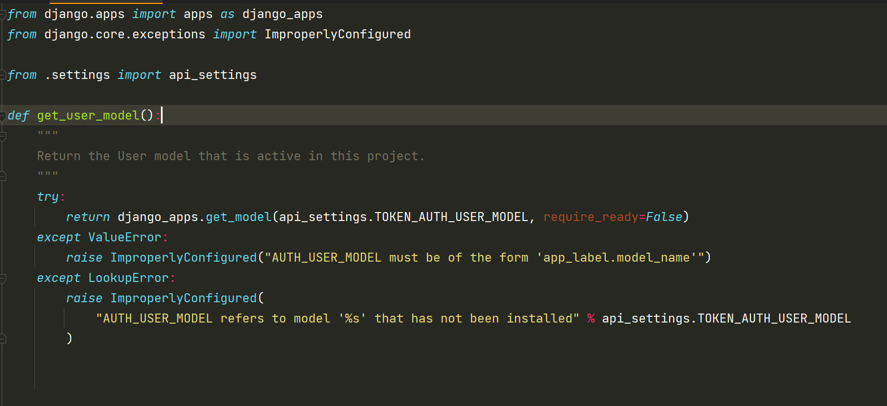Screen dimensions: 887x406
Task: Click 'django.apps' in the first import line
Action: pyautogui.click(x=84, y=14)
